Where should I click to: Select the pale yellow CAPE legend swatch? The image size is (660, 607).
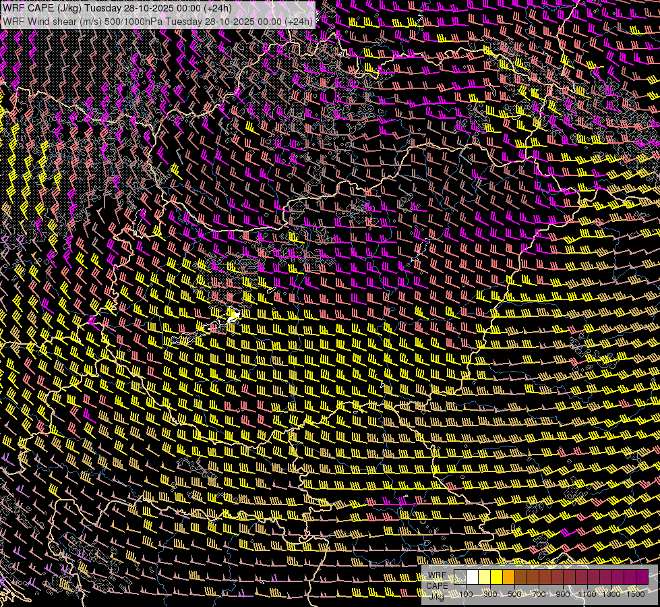(485, 577)
